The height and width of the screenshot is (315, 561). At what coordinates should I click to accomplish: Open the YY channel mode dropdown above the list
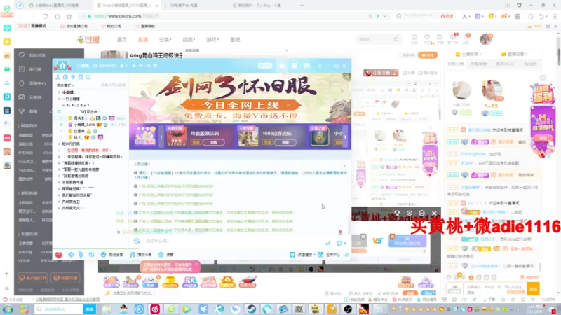65,85
